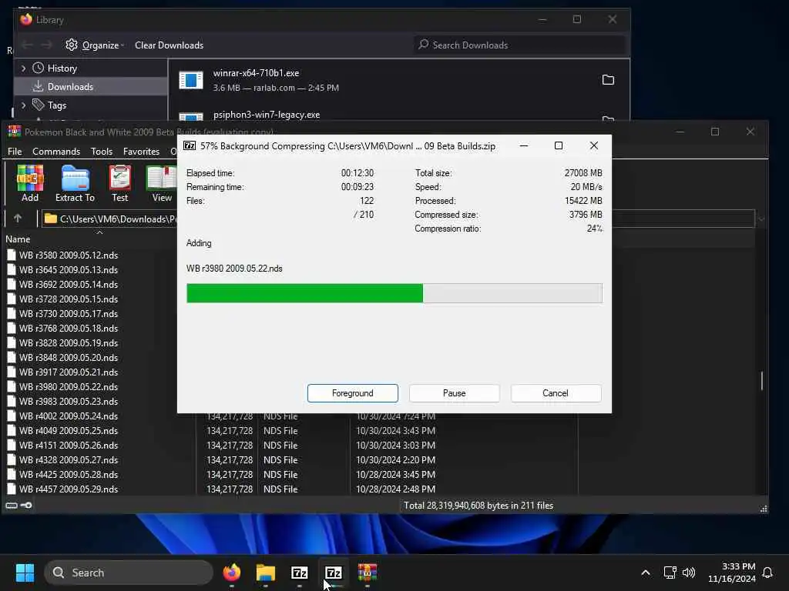Open the Commands menu in WinRAR
The height and width of the screenshot is (591, 789).
[x=55, y=152]
